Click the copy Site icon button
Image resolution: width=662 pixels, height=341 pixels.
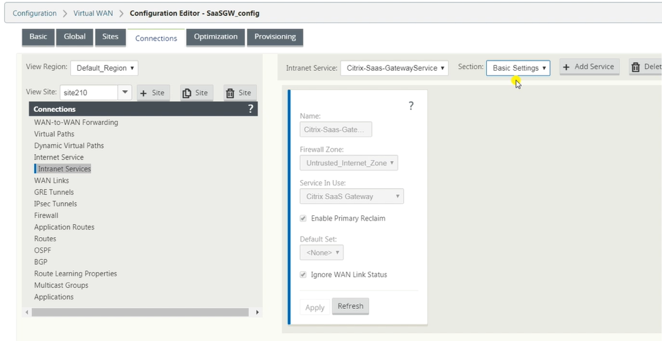196,93
